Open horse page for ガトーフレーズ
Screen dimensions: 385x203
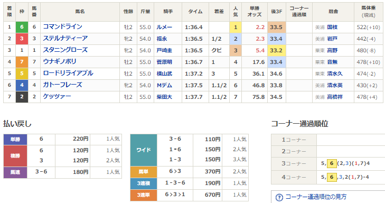(x=63, y=85)
